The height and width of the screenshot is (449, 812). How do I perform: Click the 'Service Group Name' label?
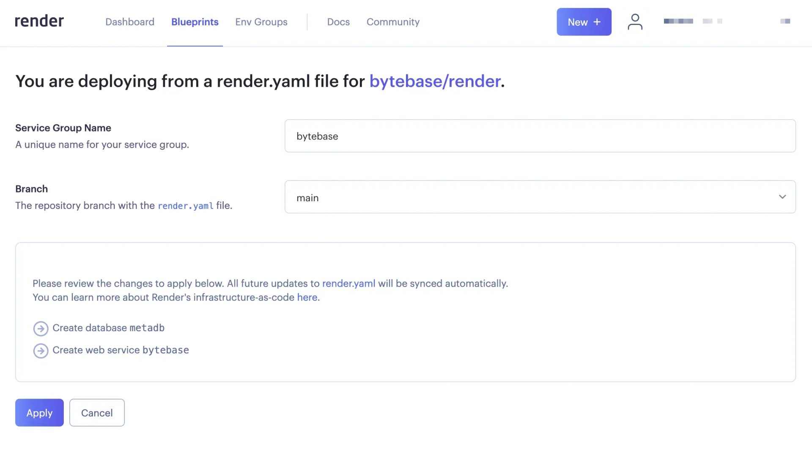[x=63, y=128]
